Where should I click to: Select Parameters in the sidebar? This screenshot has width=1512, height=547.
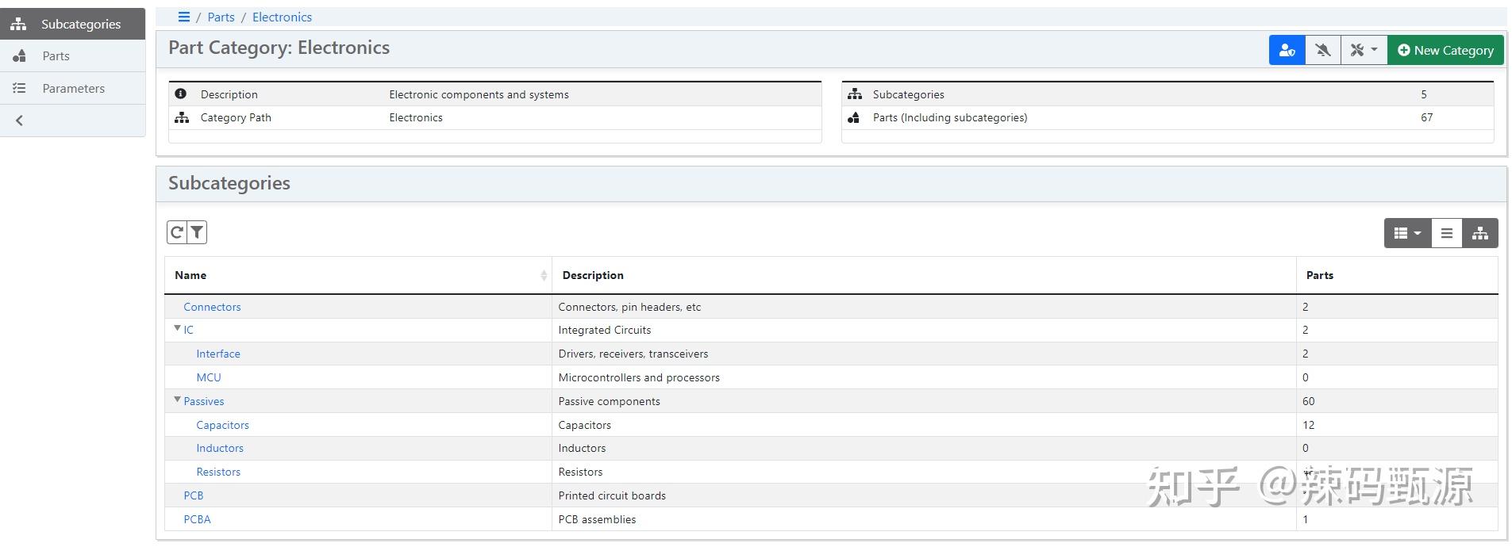[73, 89]
